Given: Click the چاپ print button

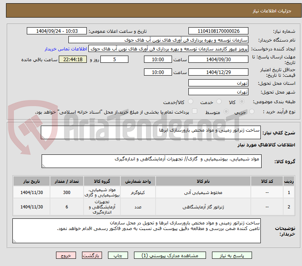Looking at the screenshot, I should tap(118, 256).
